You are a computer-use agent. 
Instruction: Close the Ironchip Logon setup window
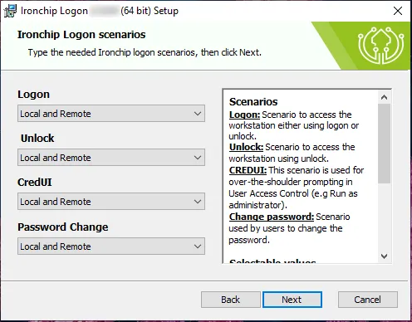click(x=398, y=11)
